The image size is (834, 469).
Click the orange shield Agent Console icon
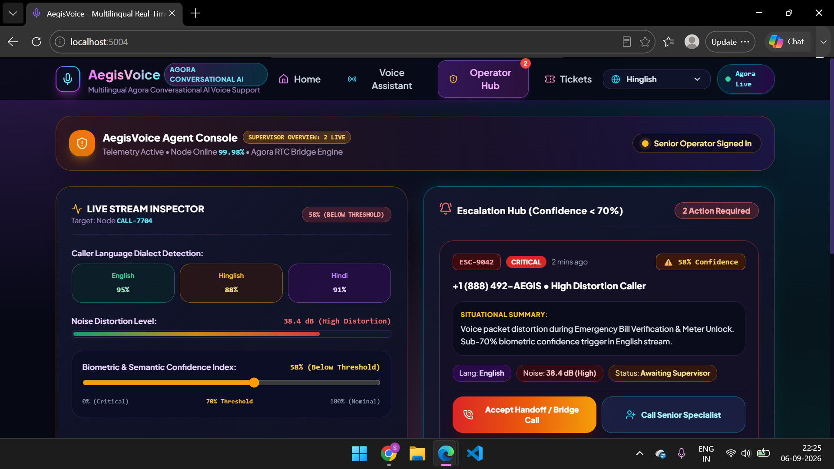pos(82,143)
